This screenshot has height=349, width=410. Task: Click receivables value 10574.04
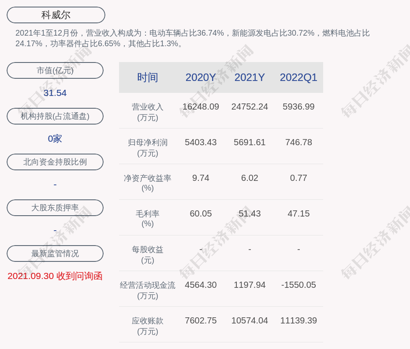tap(250, 320)
